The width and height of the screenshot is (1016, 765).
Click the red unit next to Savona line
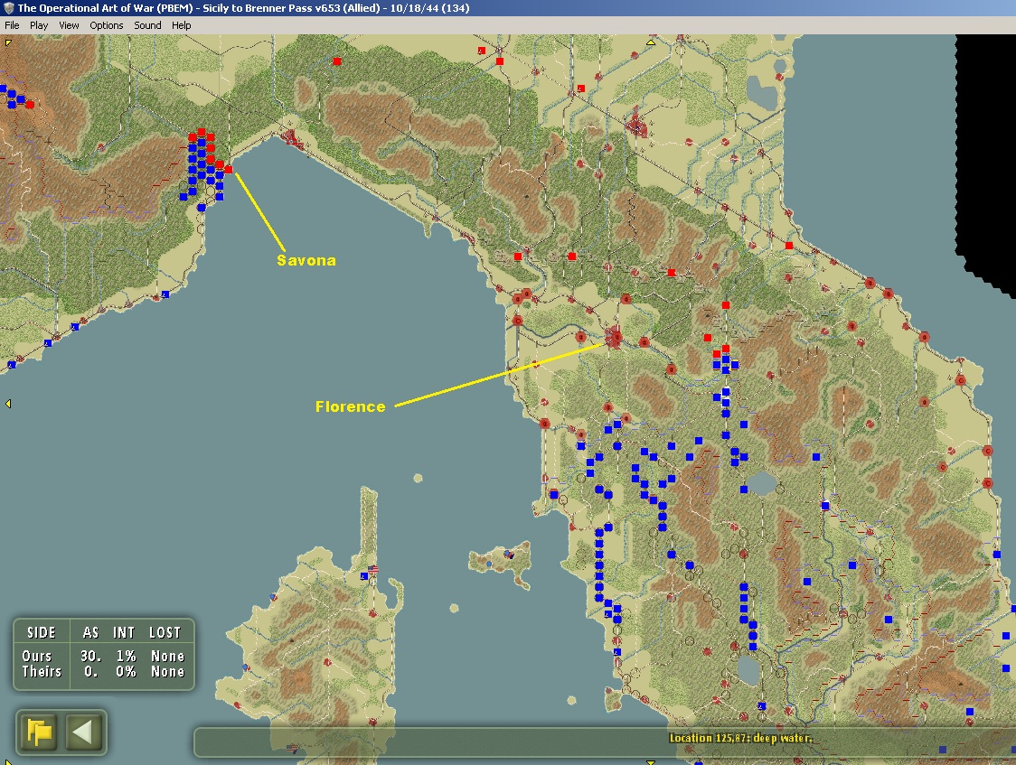228,170
